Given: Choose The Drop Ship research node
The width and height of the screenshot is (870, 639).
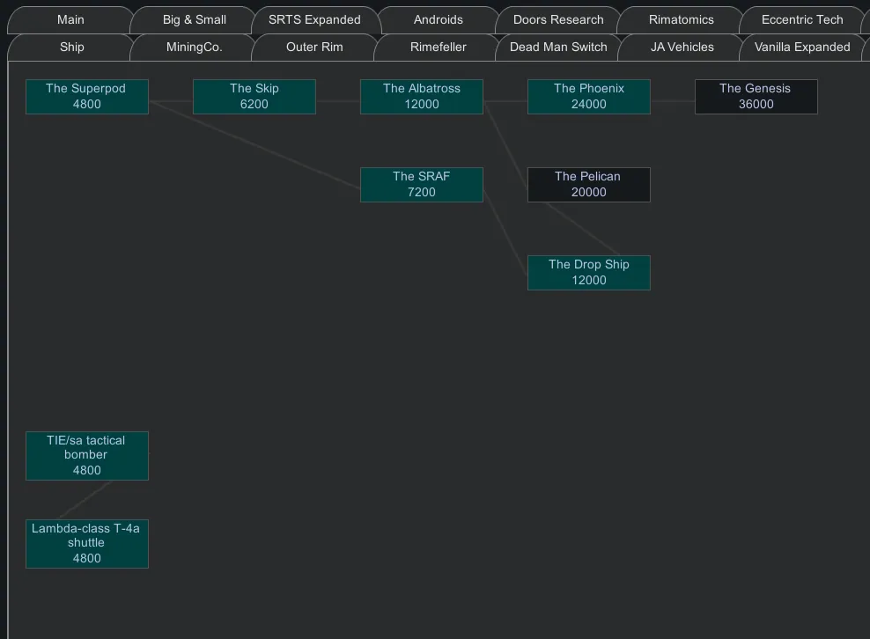Looking at the screenshot, I should (x=588, y=273).
